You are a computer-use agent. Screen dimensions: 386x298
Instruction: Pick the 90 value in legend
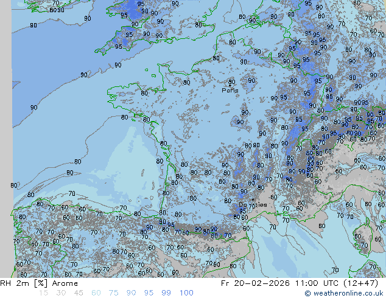131,293
